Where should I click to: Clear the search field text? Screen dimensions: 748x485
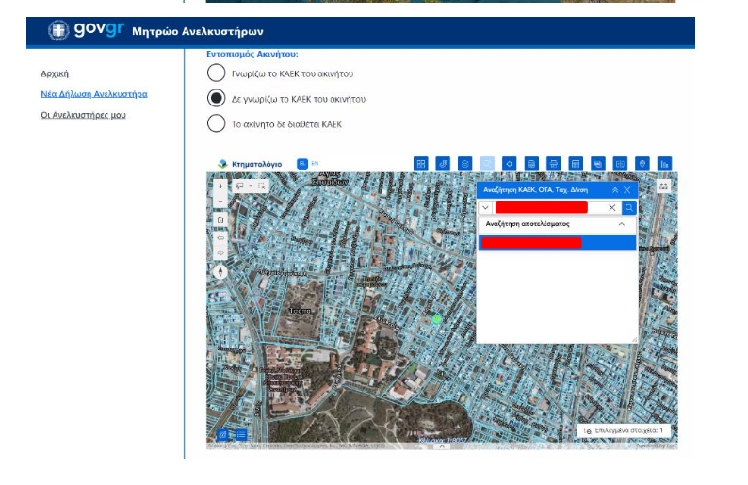point(611,207)
